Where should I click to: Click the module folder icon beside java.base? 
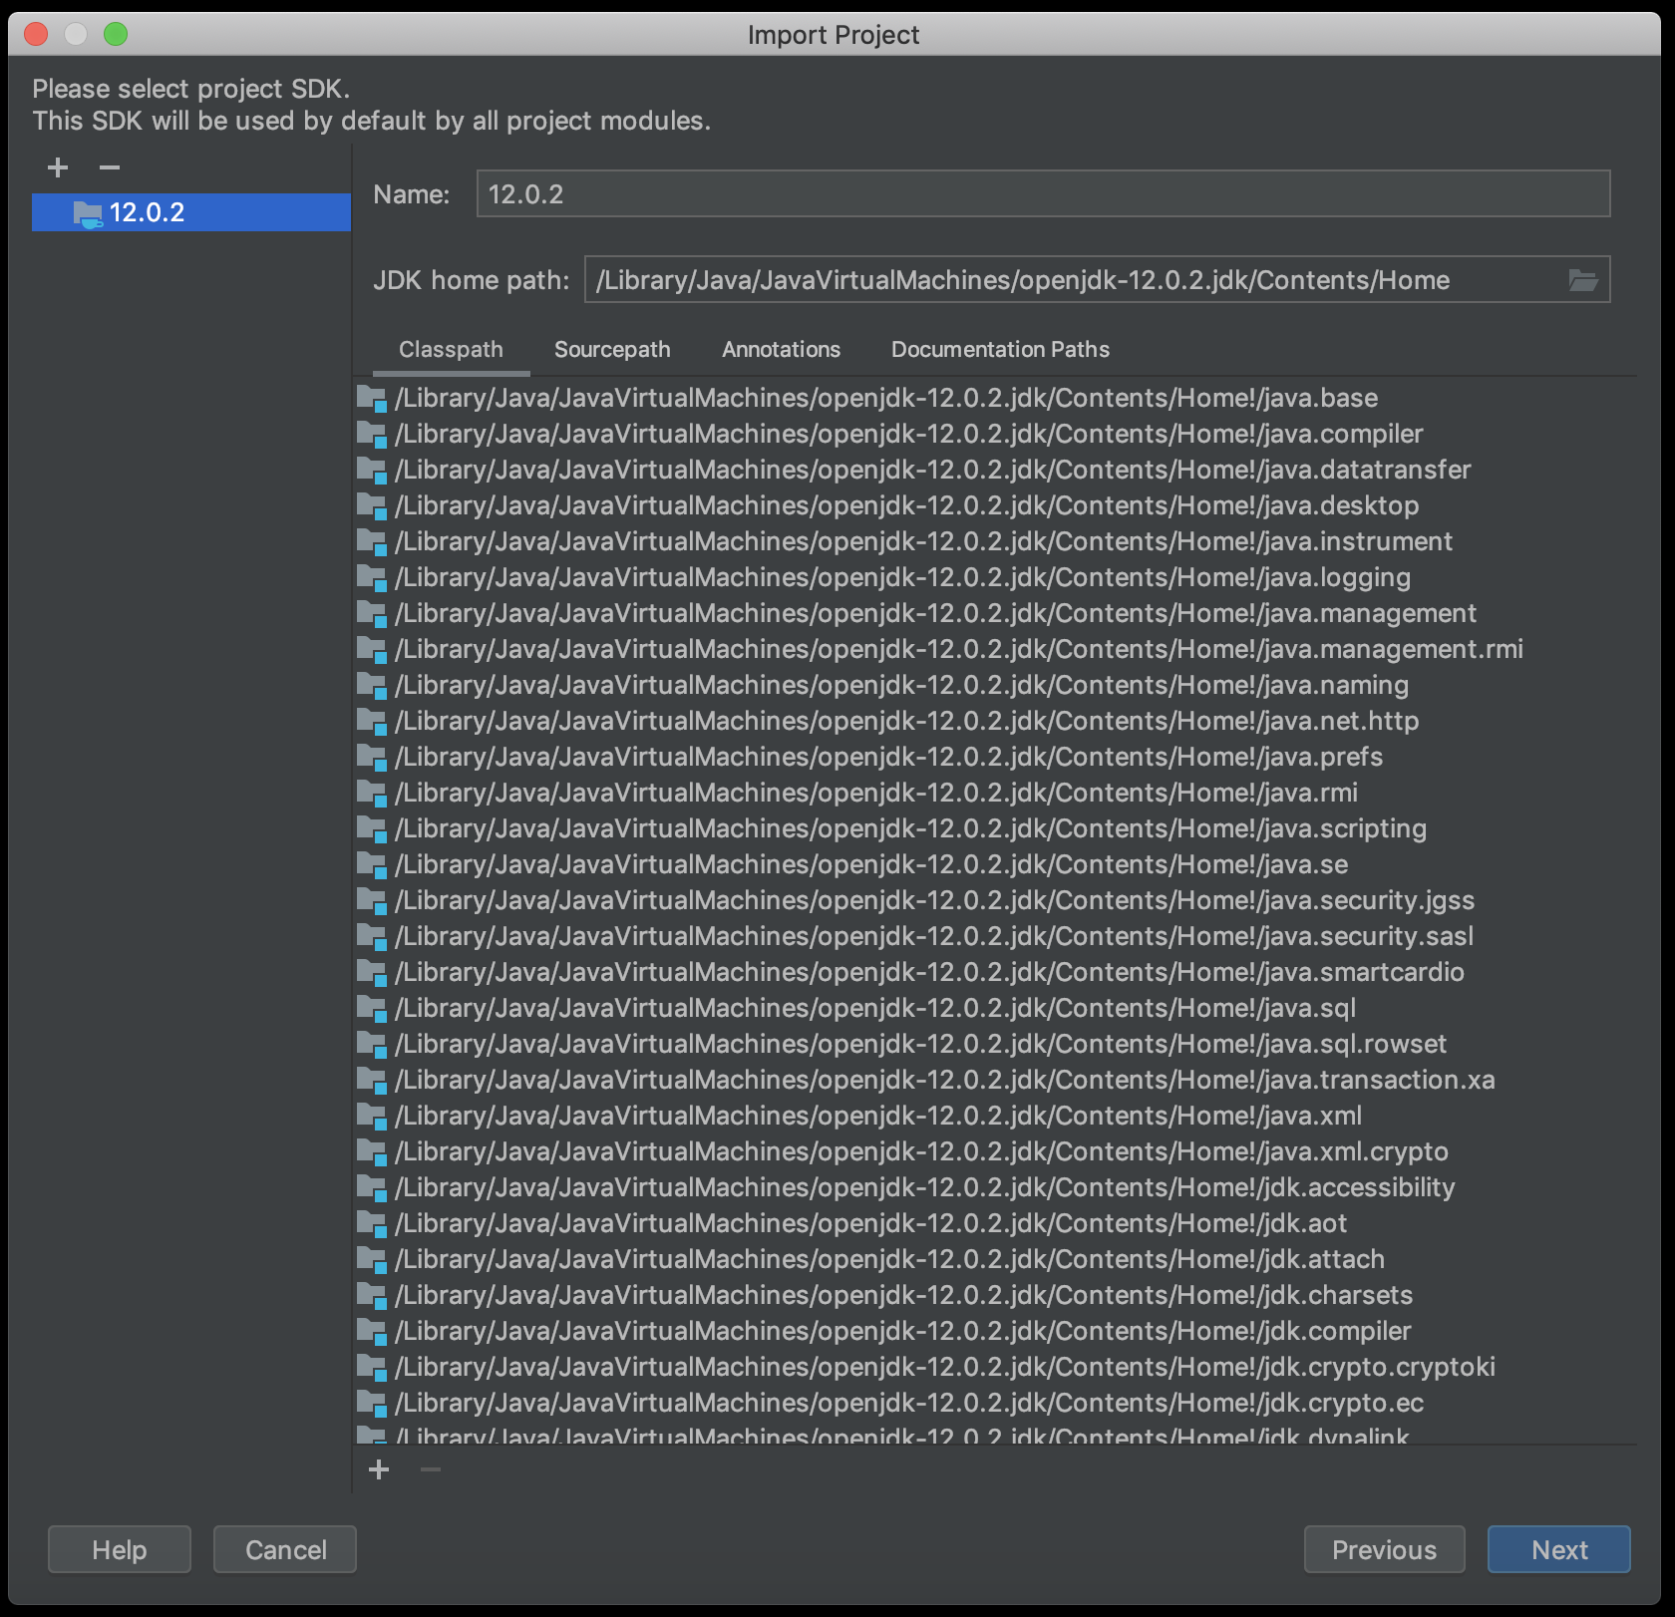click(371, 398)
